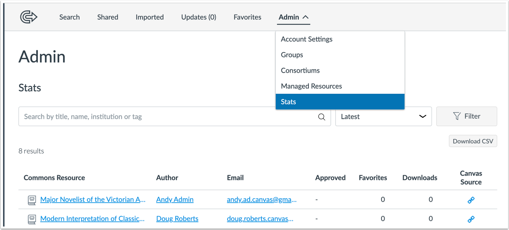Select Account Settings from Admin menu

307,39
